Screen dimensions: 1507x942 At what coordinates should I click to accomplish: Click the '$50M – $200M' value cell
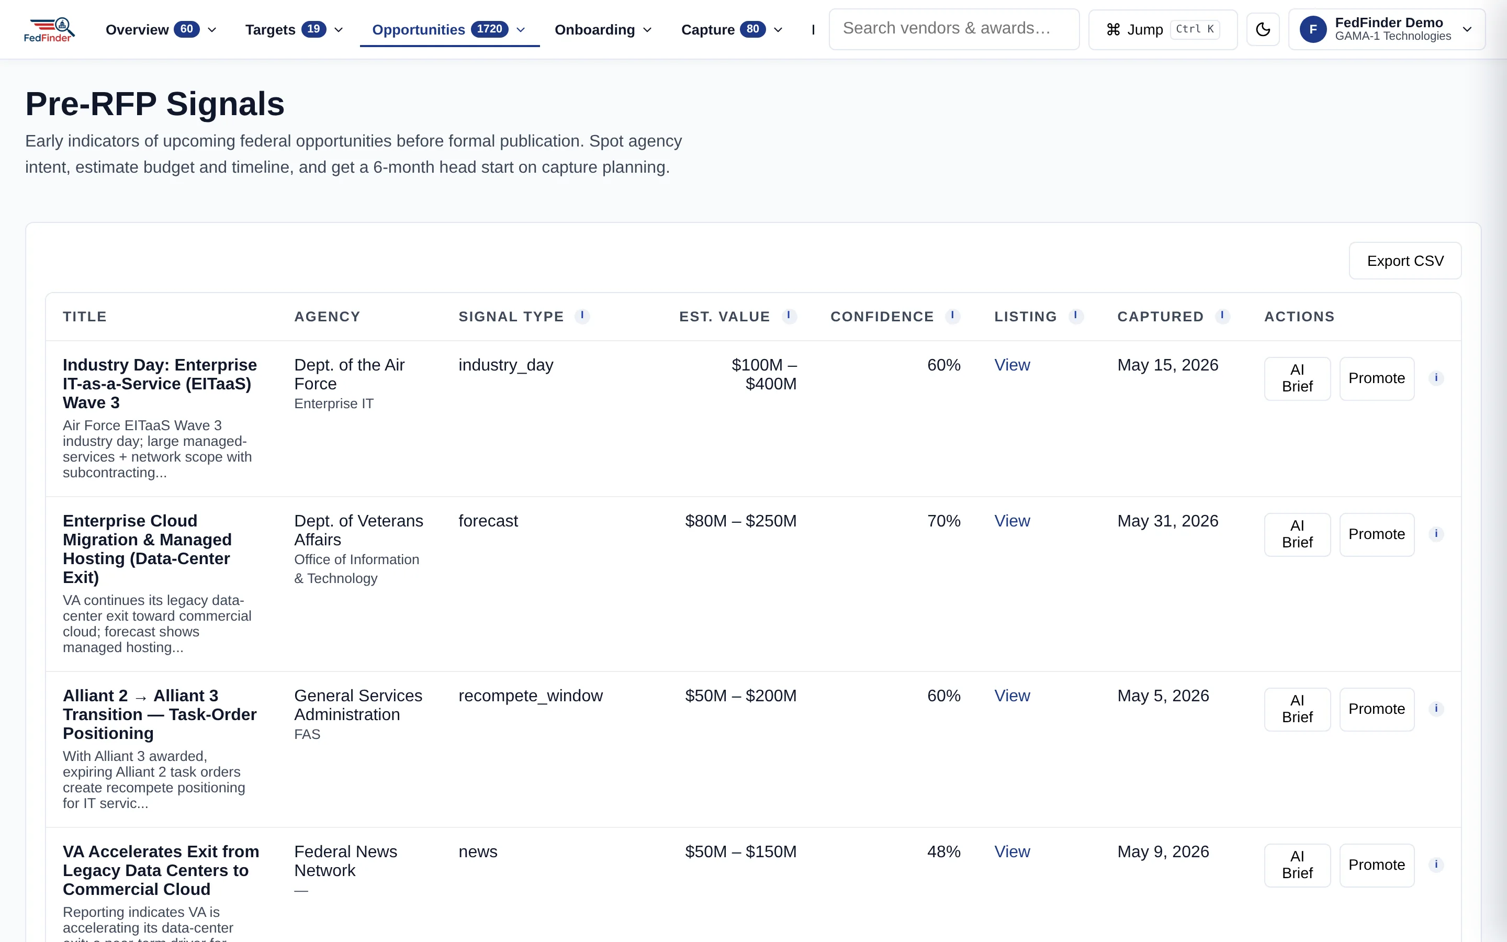pyautogui.click(x=740, y=696)
